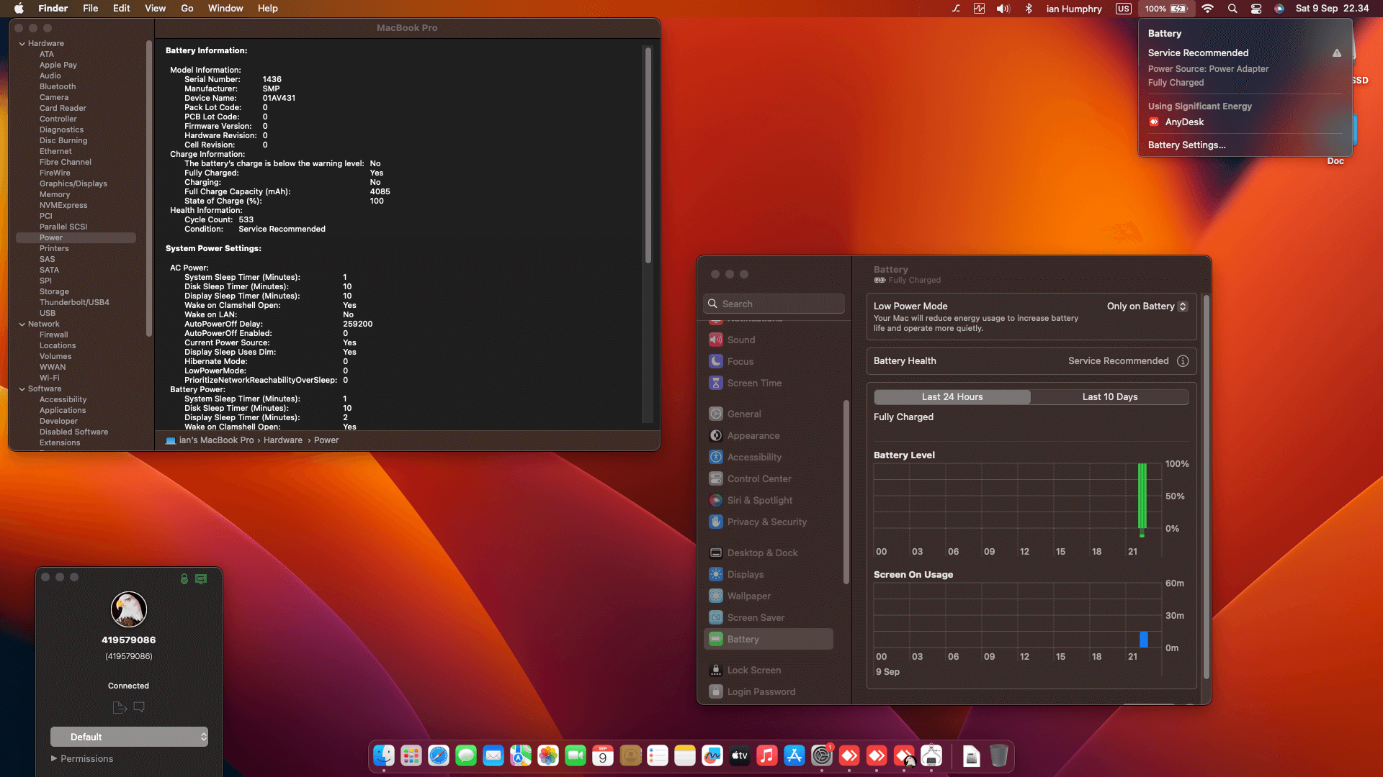Open the AnyDesk file transfer icon
Screen dimensions: 1383x777
click(x=120, y=708)
